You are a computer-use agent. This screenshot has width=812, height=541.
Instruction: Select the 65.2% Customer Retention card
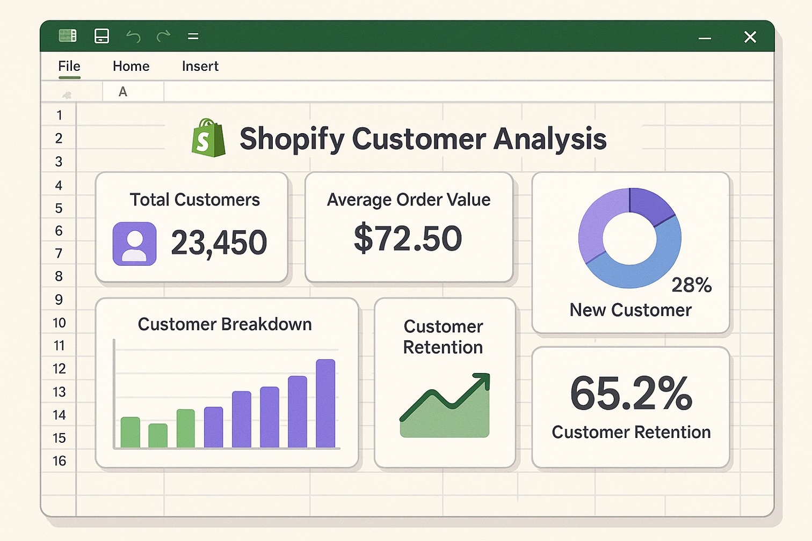(630, 407)
